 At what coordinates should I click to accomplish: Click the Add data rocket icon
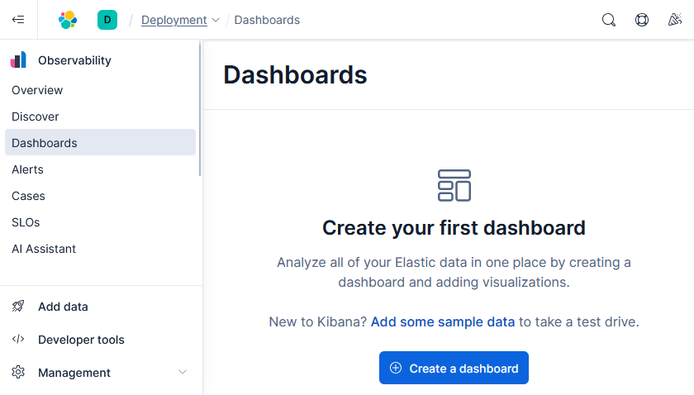pyautogui.click(x=18, y=306)
